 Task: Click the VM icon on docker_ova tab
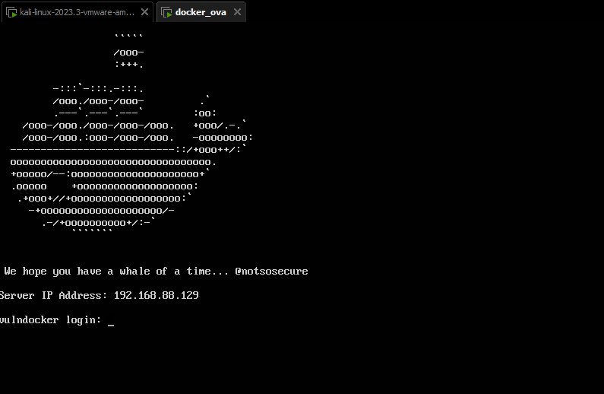pyautogui.click(x=167, y=13)
